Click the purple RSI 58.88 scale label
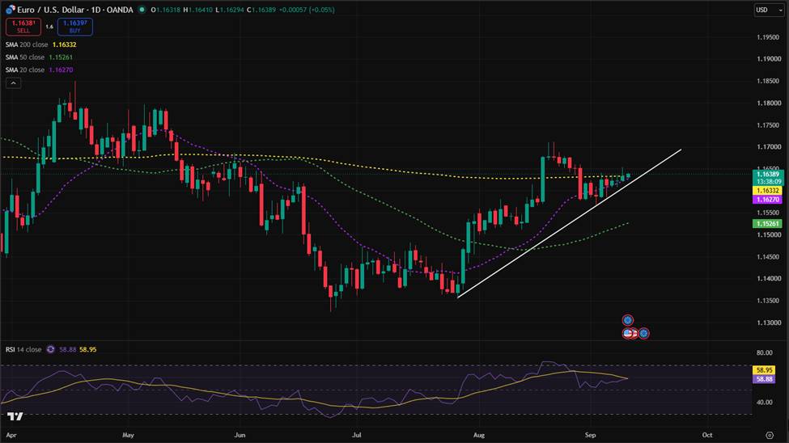This screenshot has width=789, height=443. [x=764, y=379]
